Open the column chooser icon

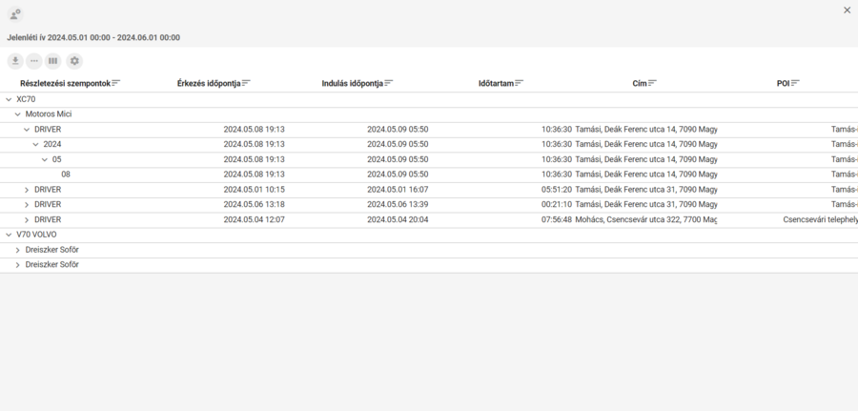pyautogui.click(x=53, y=61)
